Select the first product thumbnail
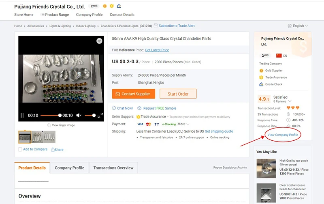 [x=25, y=137]
